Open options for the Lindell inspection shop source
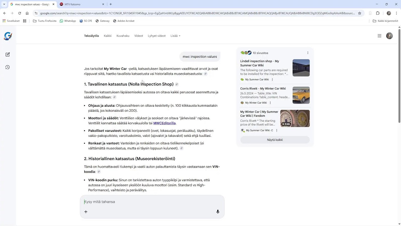The image size is (401, 226). point(272,80)
